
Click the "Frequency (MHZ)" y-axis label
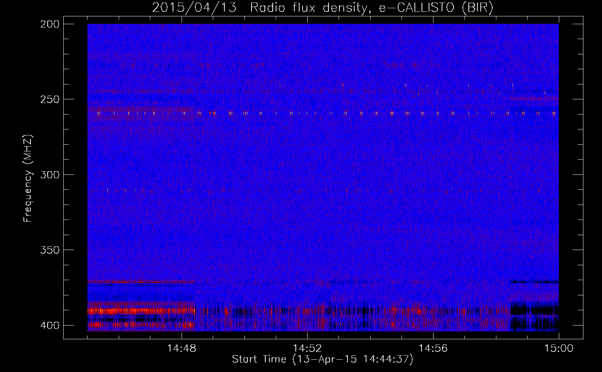click(x=28, y=178)
